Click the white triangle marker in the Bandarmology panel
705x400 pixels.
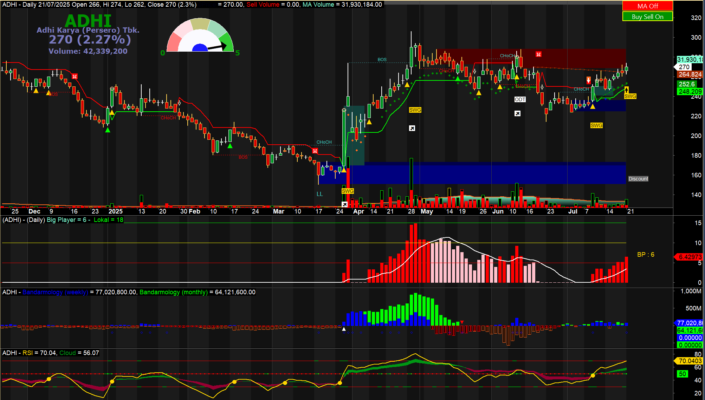pyautogui.click(x=344, y=329)
